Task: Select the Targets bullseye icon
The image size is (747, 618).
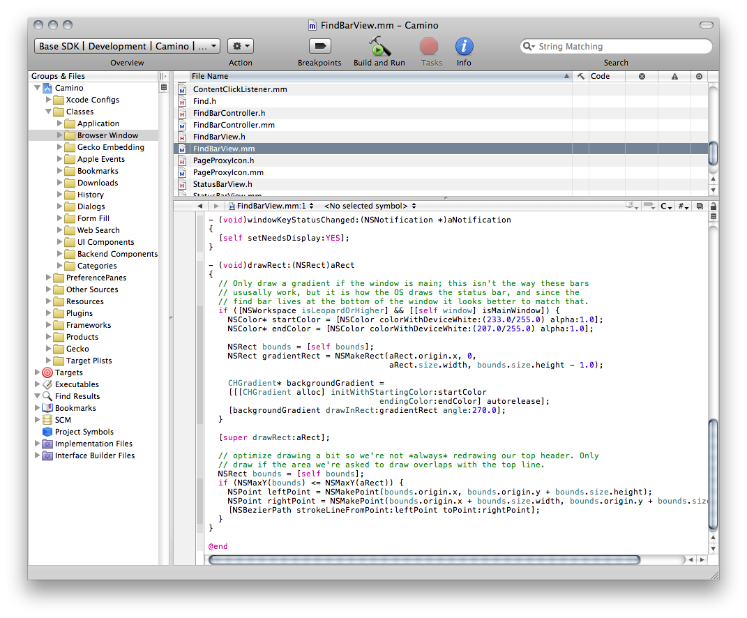Action: point(47,372)
